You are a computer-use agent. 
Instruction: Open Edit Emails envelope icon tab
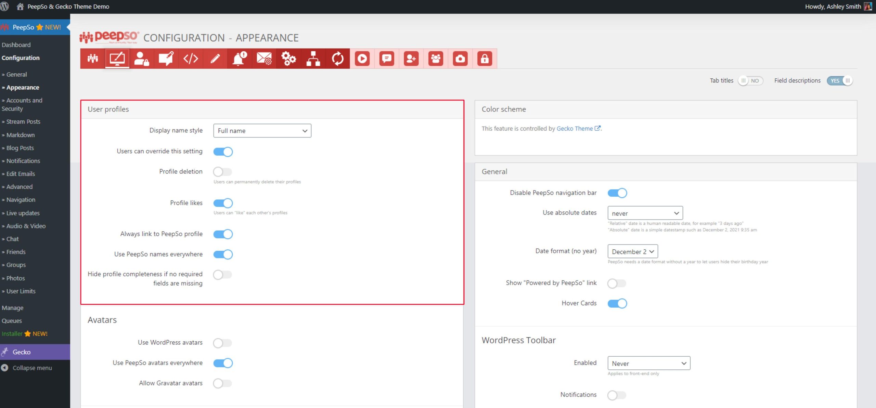[264, 58]
